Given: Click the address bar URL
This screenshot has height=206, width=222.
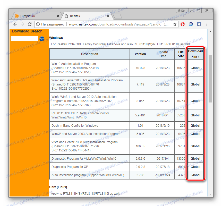Looking at the screenshot, I should 119,24.
